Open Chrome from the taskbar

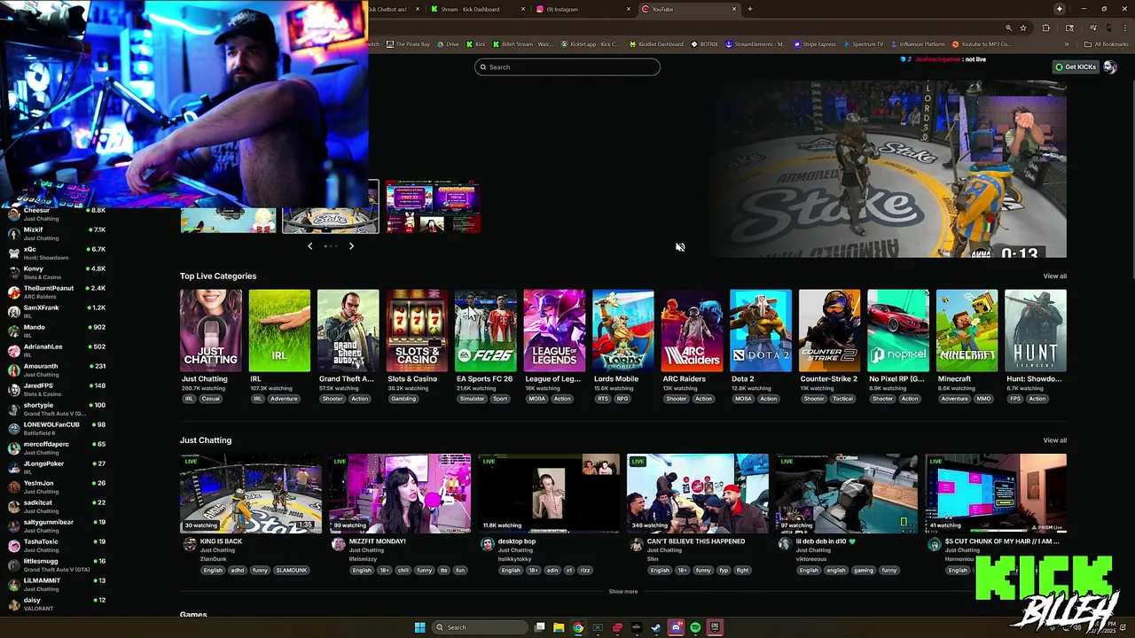click(x=578, y=627)
